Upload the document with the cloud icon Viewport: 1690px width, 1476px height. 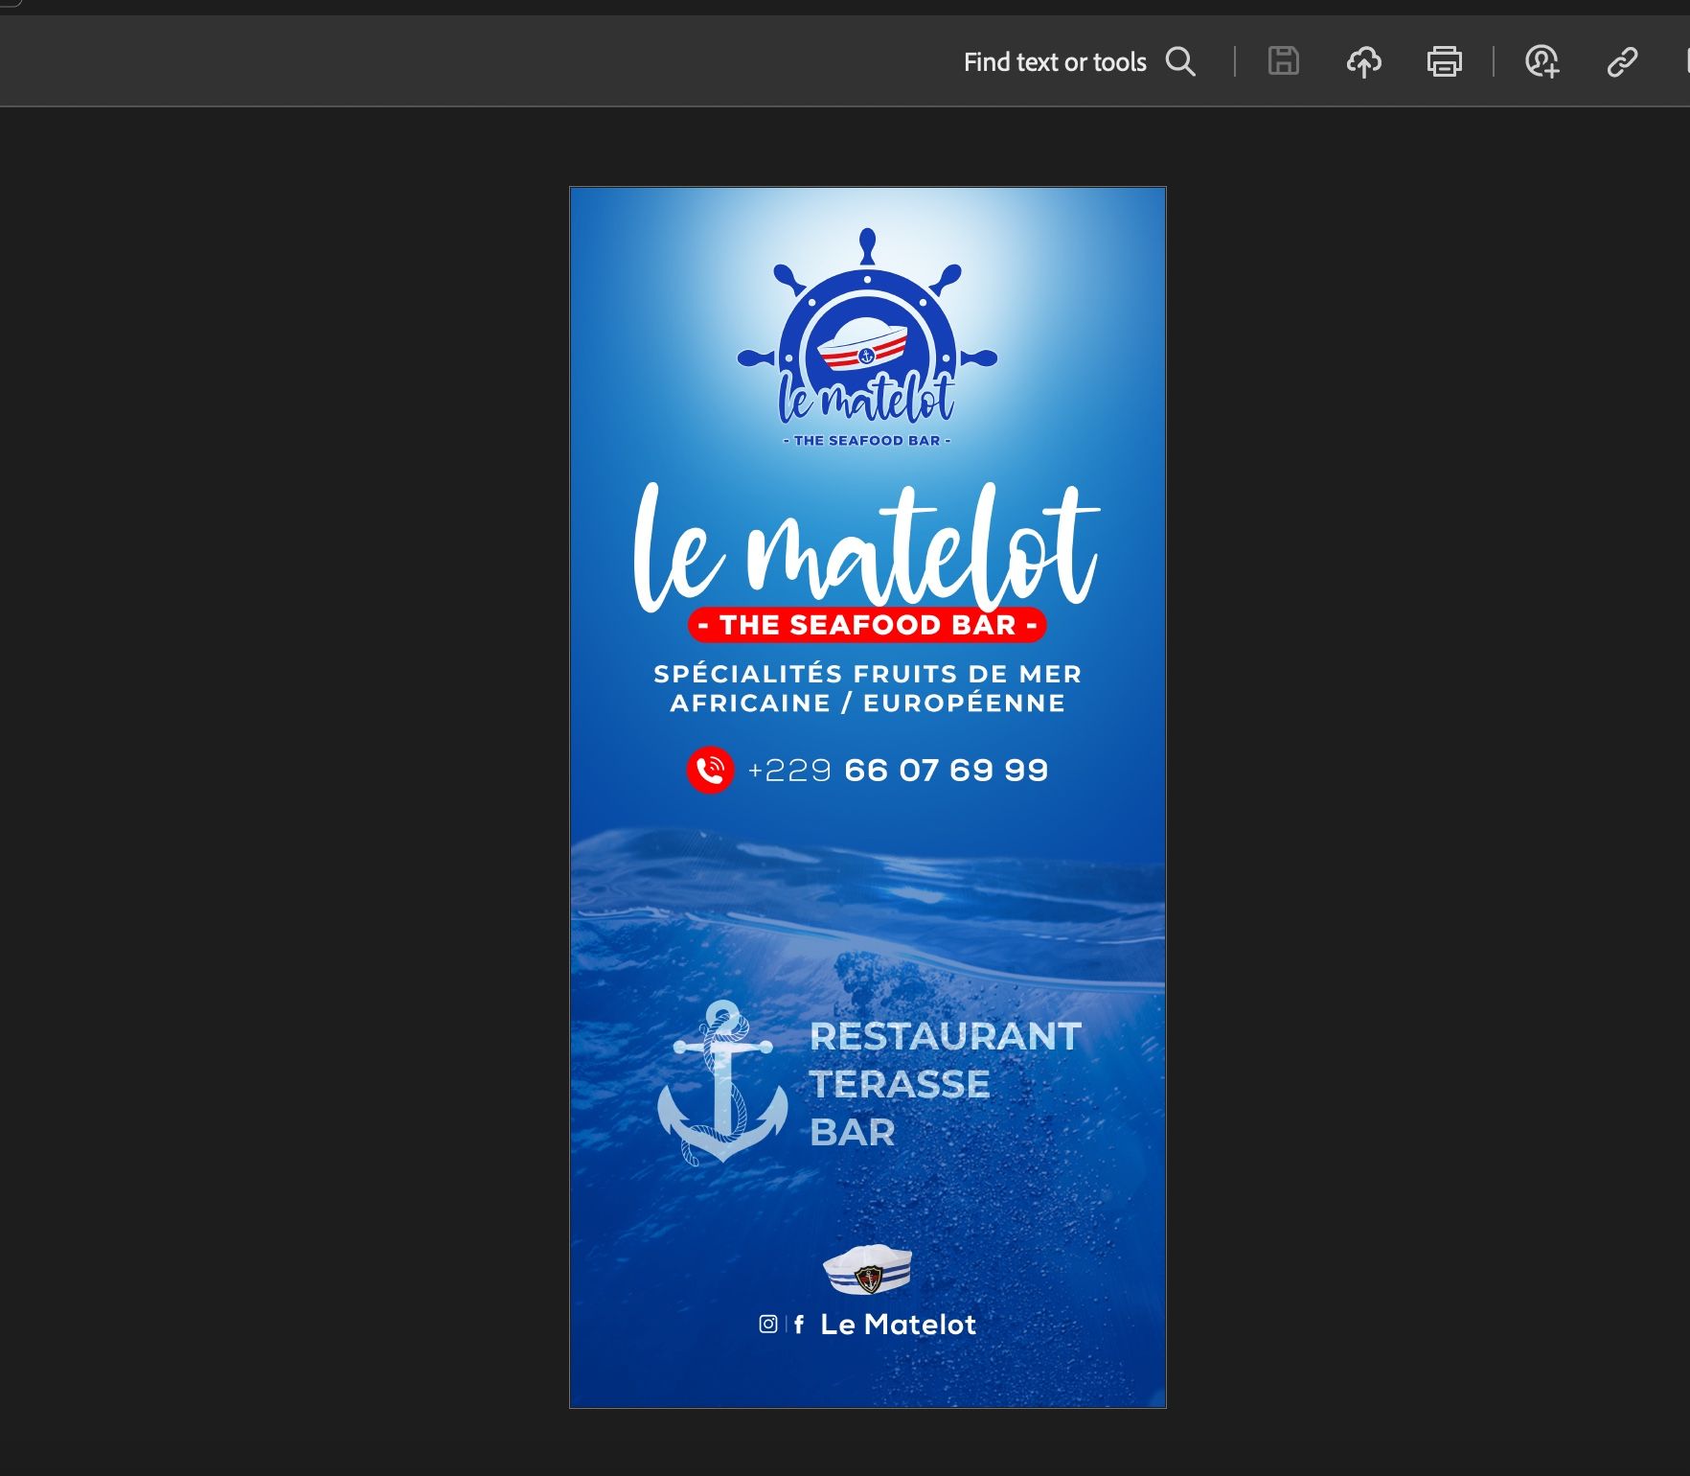click(1364, 62)
